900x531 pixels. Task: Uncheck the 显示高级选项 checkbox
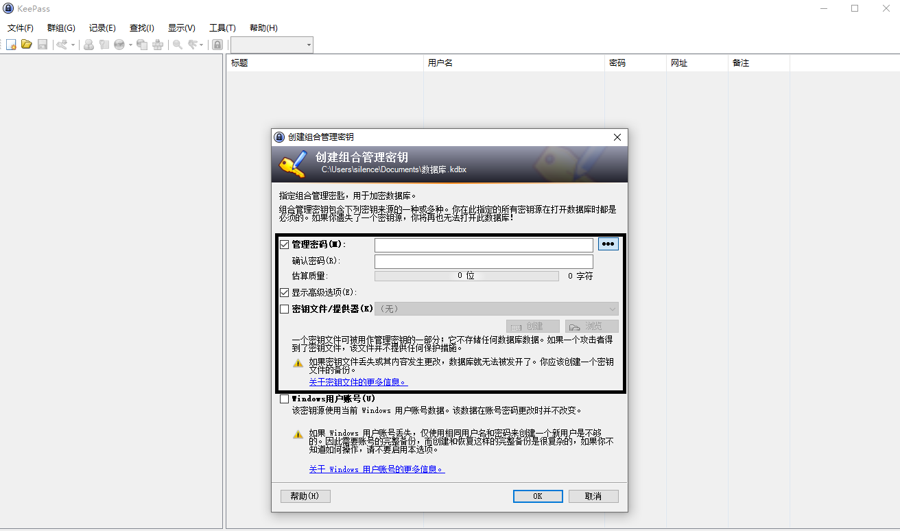click(x=285, y=292)
